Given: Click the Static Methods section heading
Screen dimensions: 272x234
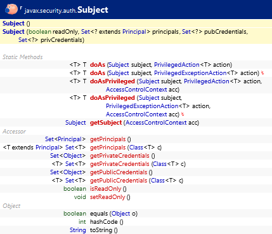Looking at the screenshot, I should pos(23,57).
